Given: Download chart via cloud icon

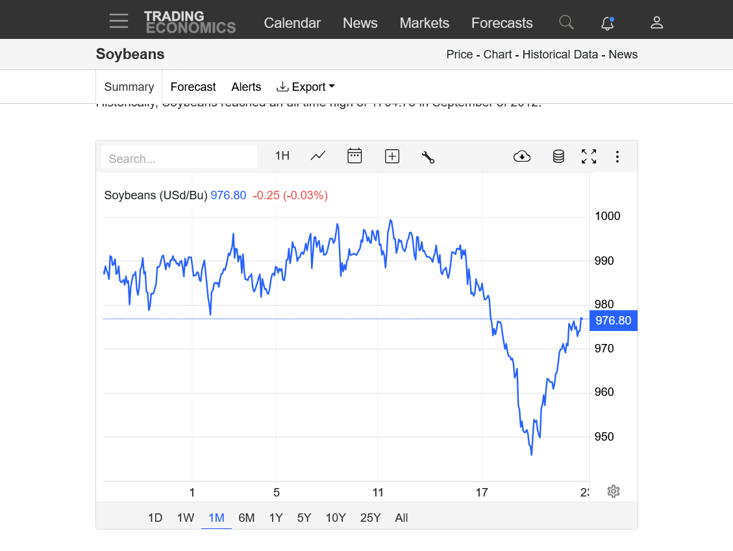Looking at the screenshot, I should [522, 156].
